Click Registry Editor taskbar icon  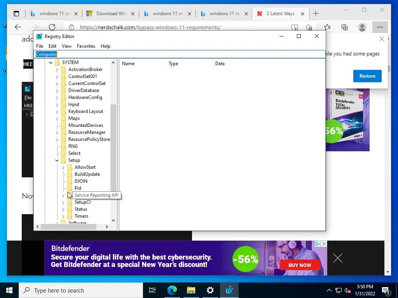click(x=229, y=290)
